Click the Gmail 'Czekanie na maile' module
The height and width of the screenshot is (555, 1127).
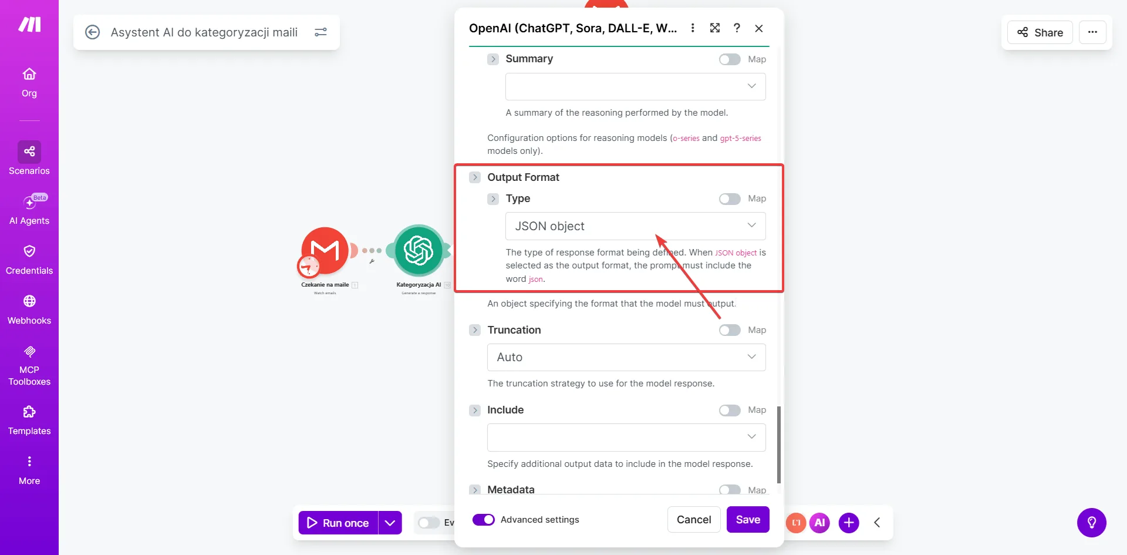pyautogui.click(x=325, y=251)
